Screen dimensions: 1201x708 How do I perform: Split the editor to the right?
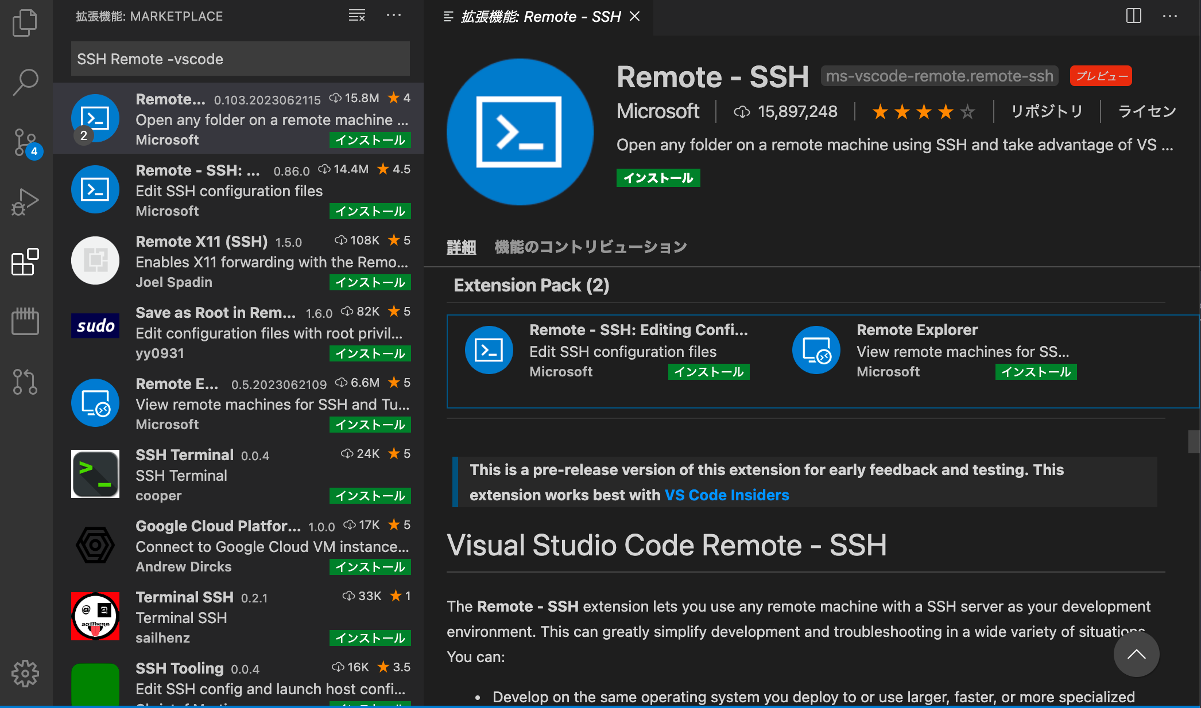click(x=1134, y=15)
